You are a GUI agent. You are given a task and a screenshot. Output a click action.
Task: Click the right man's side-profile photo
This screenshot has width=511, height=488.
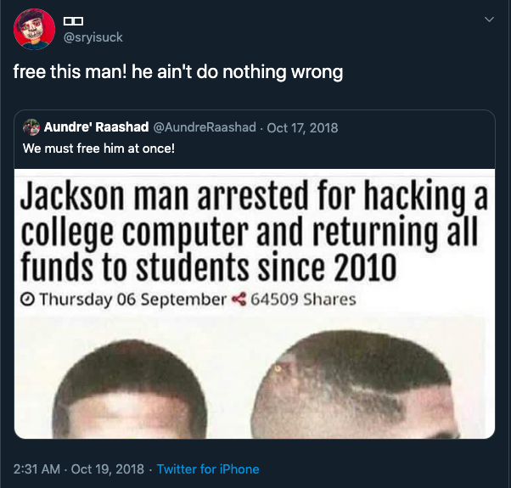point(357,384)
